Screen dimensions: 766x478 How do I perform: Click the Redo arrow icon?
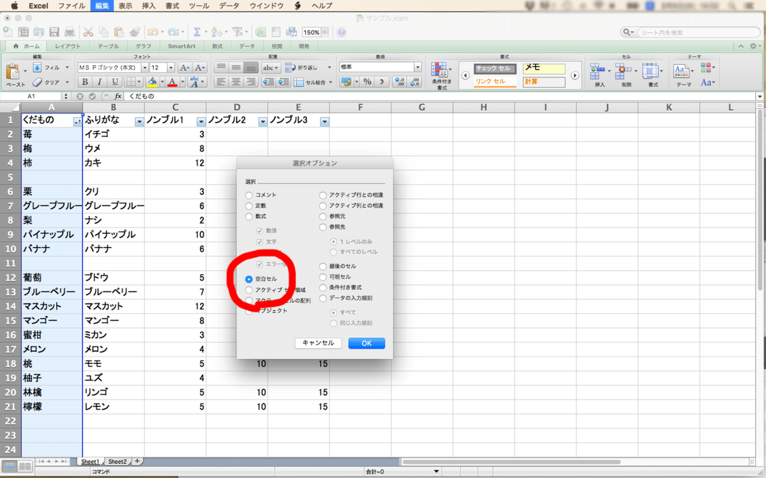[174, 32]
